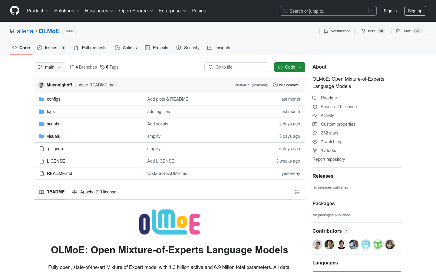Switch to the Projects tab
436x272 pixels.
pyautogui.click(x=157, y=48)
